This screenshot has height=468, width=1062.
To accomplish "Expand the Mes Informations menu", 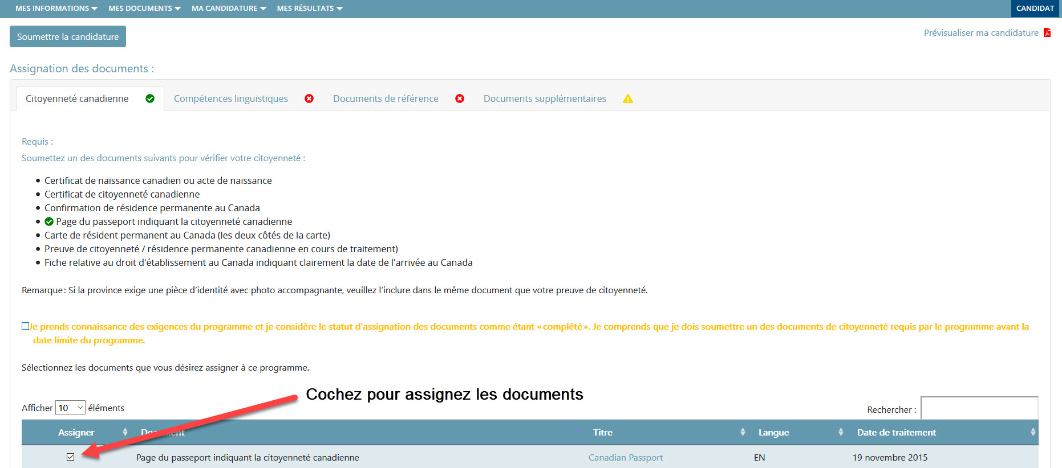I will [x=56, y=9].
